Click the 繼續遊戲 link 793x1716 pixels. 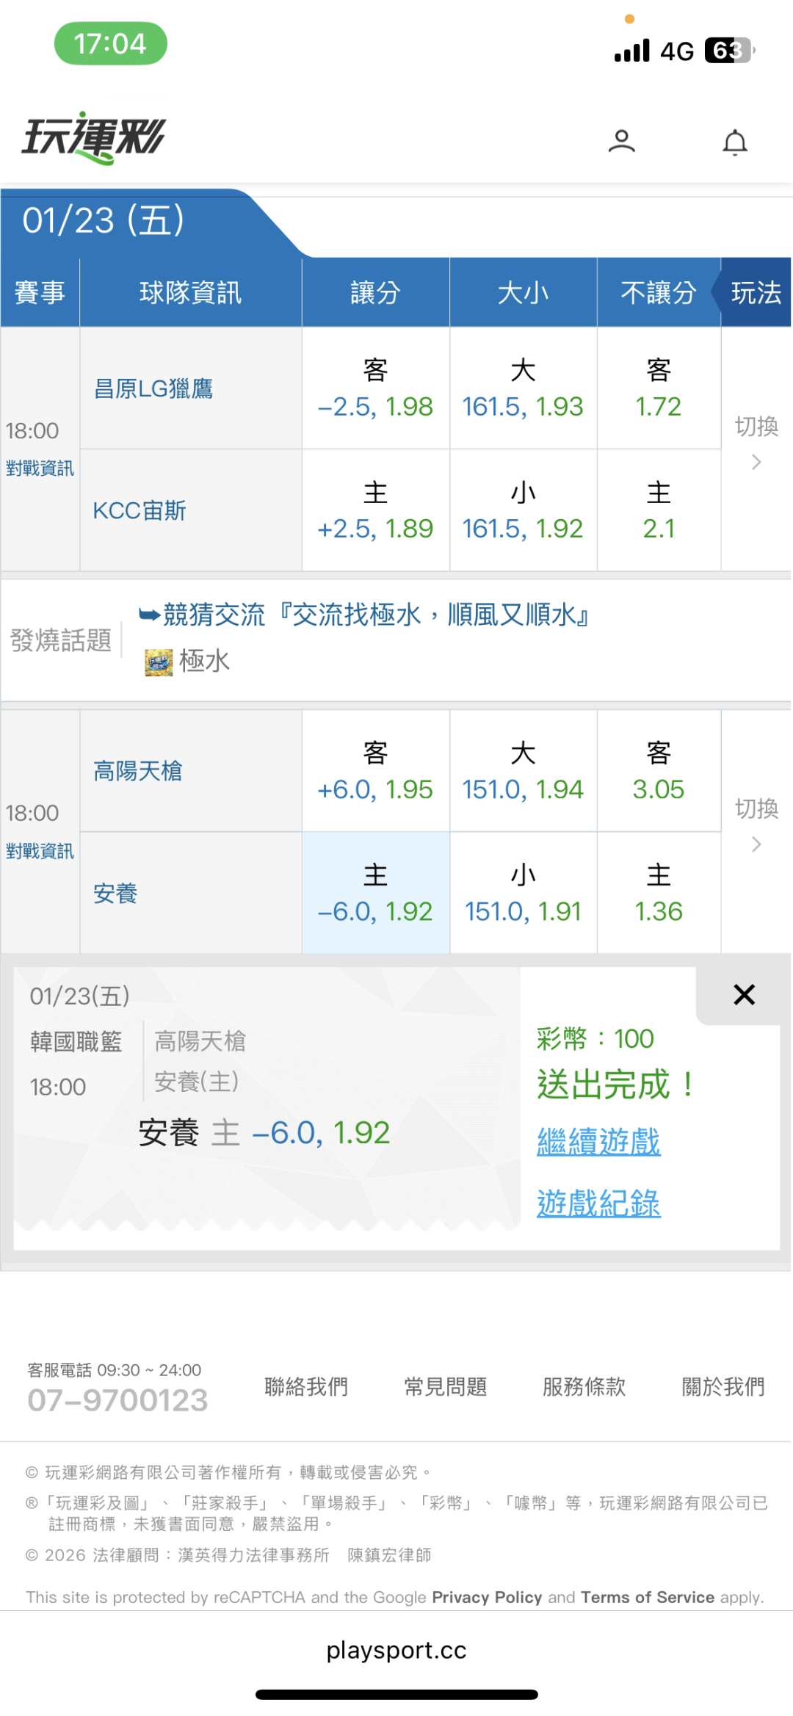tap(598, 1142)
